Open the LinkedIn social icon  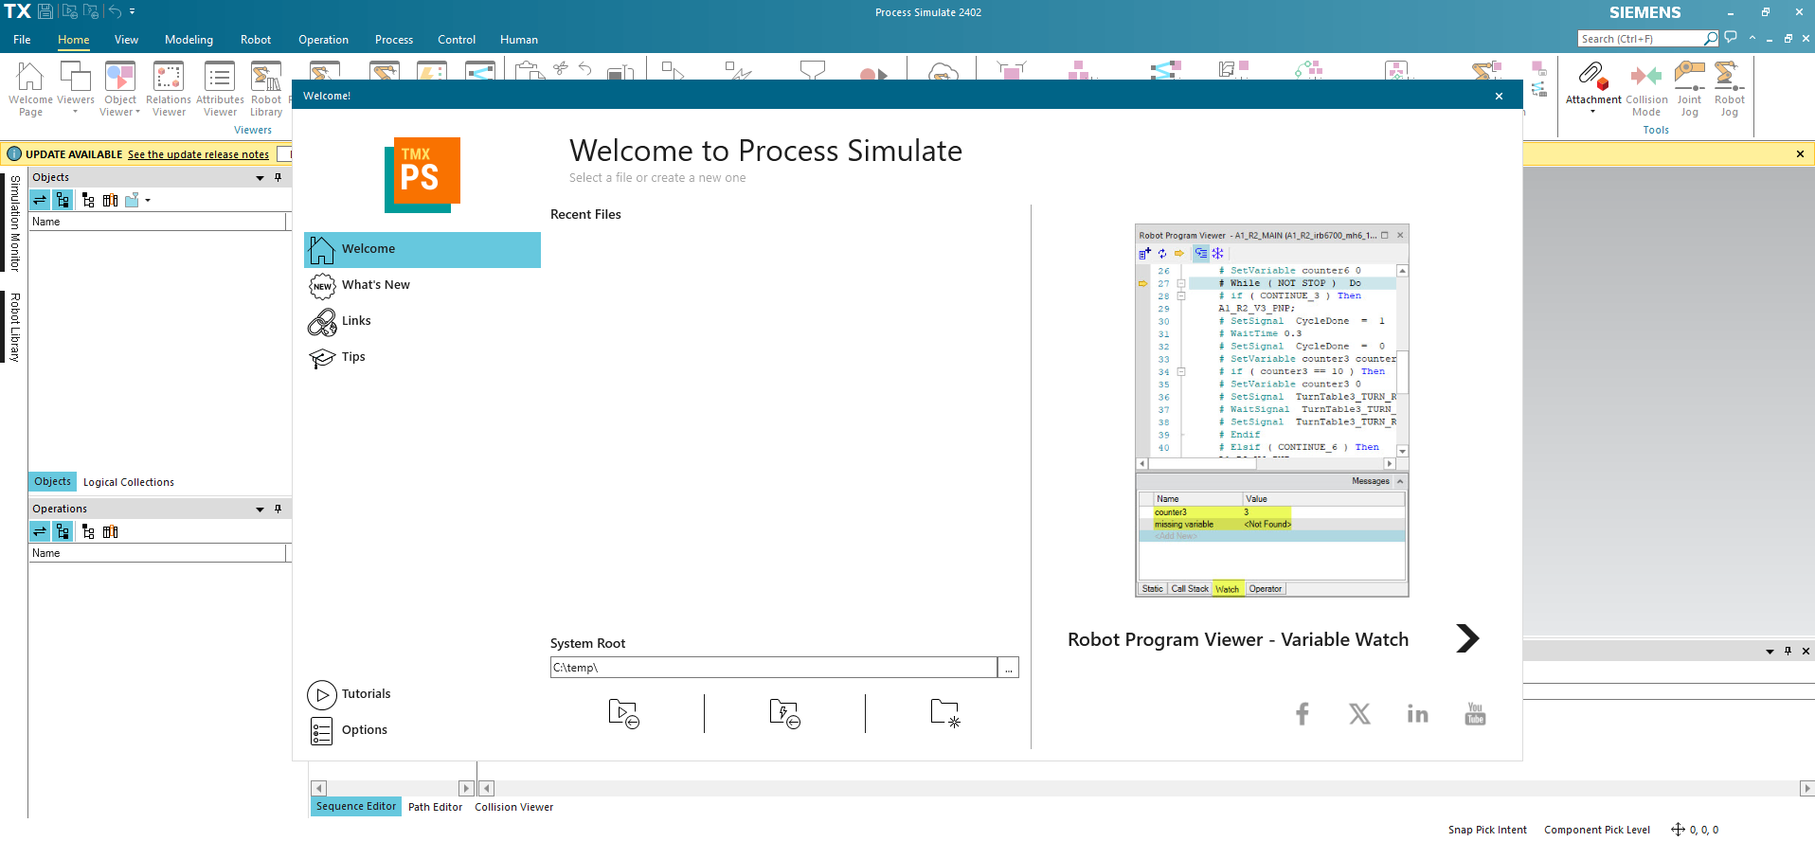tap(1417, 714)
